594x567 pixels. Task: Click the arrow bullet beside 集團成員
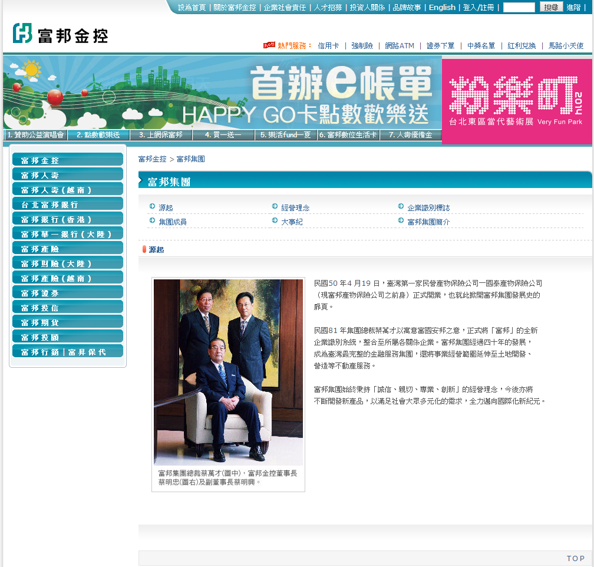[152, 220]
